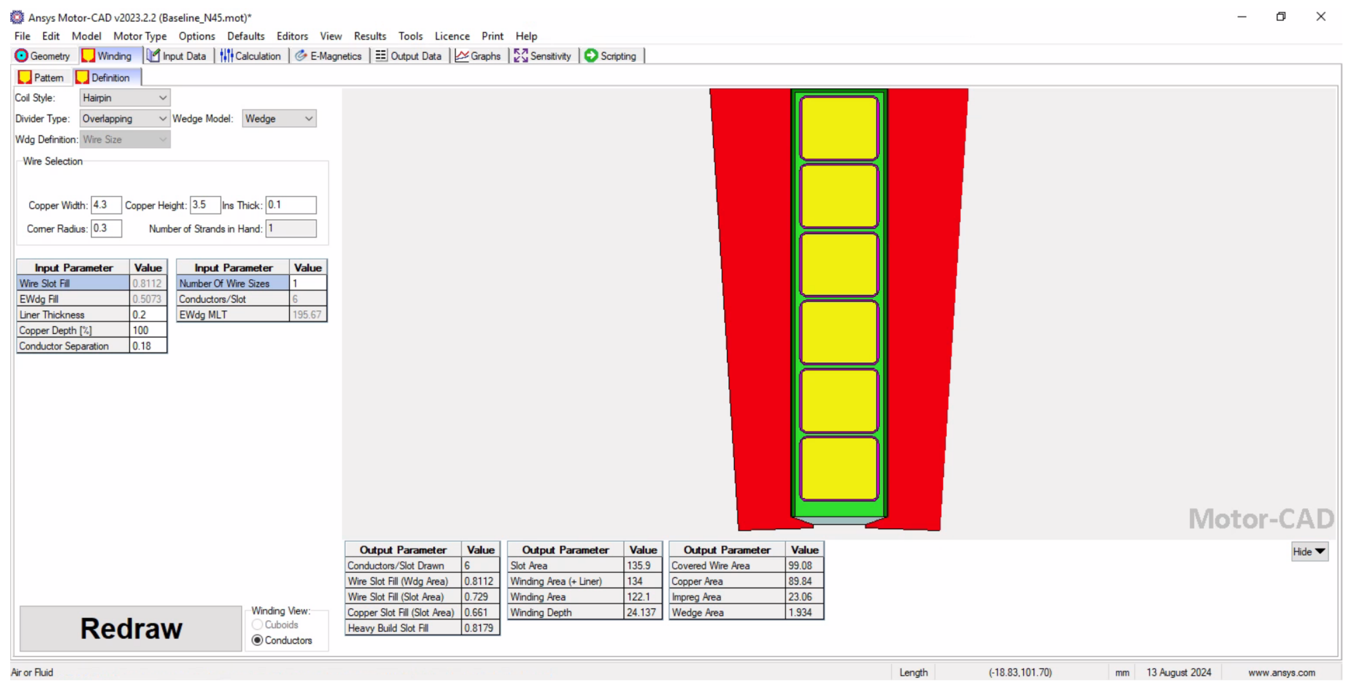Select Conductors winding view

[x=257, y=640]
